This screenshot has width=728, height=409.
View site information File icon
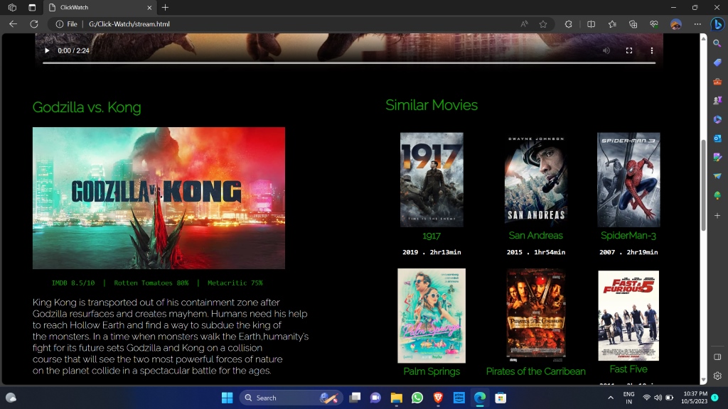tap(66, 24)
